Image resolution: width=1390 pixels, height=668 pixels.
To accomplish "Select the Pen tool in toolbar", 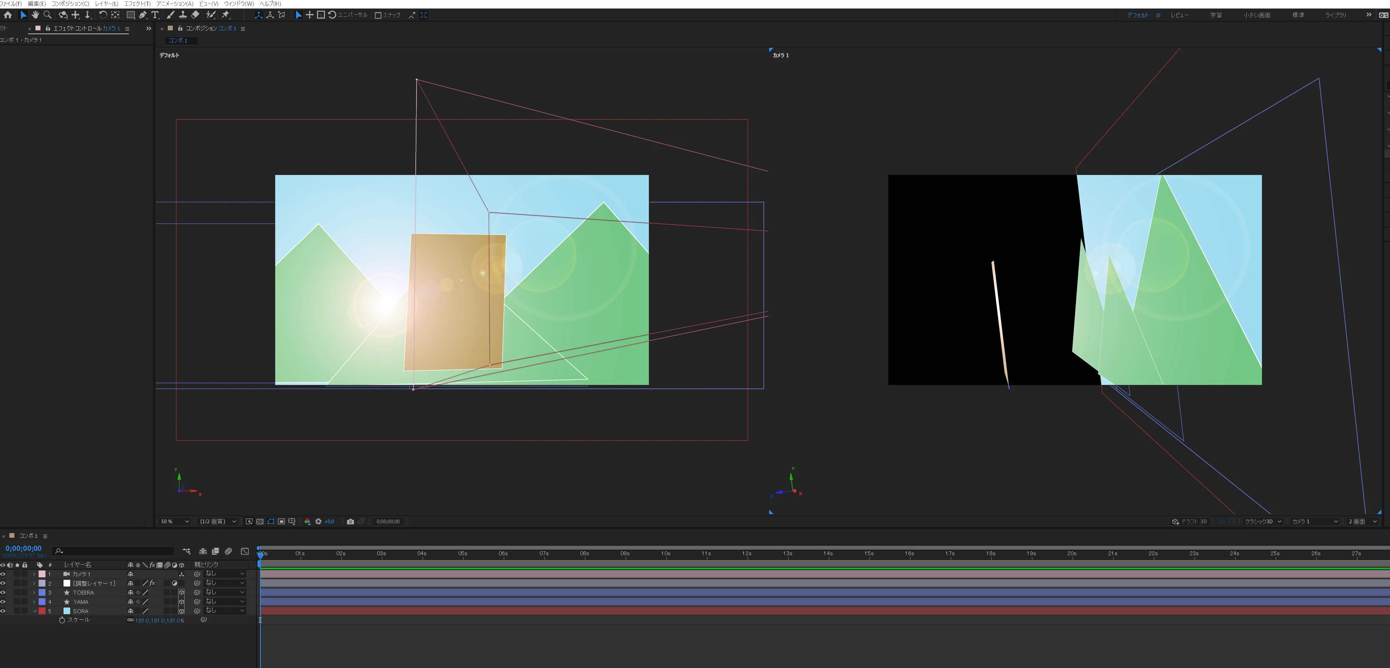I will pyautogui.click(x=142, y=15).
